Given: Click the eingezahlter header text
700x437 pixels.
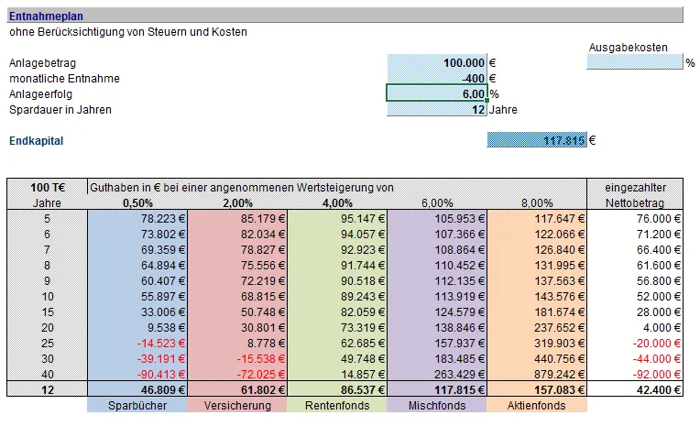Looking at the screenshot, I should (635, 188).
